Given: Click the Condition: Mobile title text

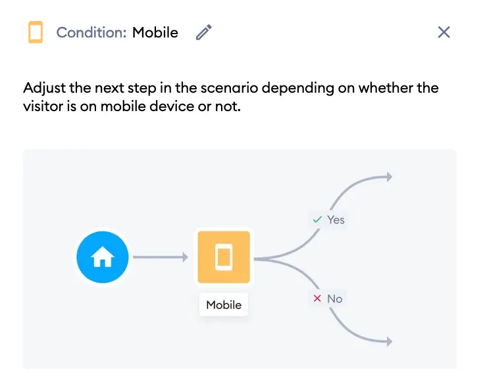Looking at the screenshot, I should (x=117, y=32).
